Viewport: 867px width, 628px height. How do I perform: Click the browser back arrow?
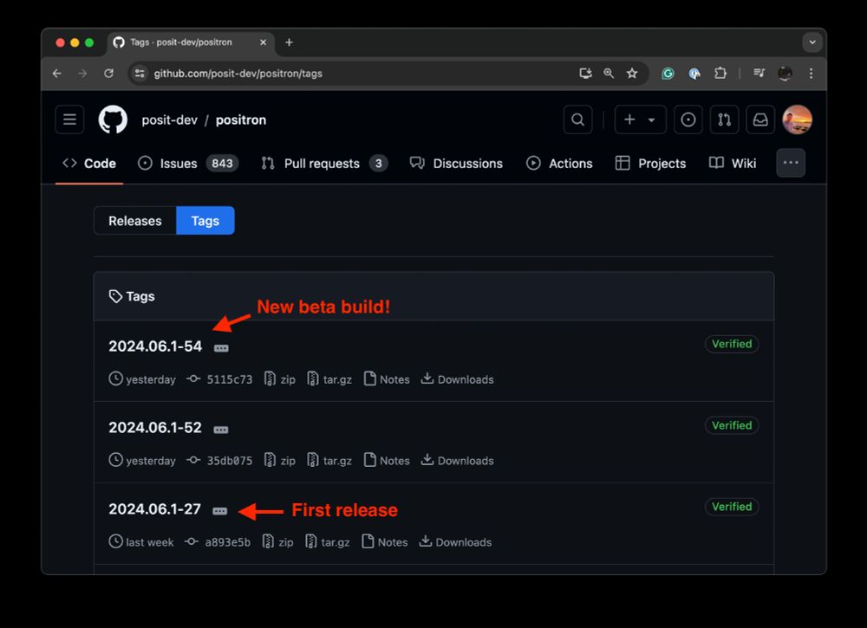(x=57, y=74)
